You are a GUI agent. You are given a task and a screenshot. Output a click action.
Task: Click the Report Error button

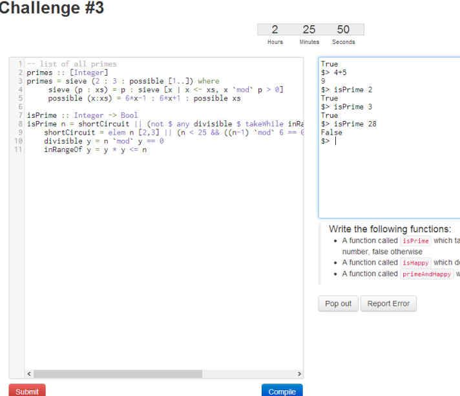click(388, 303)
